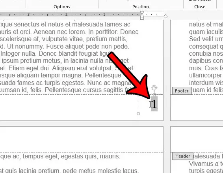Click the Options ribbon group label
Screen dimensions: 223x173
click(62, 7)
